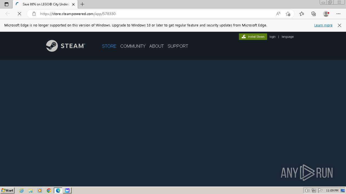Open the browser profile menu
The image size is (346, 194).
(326, 14)
